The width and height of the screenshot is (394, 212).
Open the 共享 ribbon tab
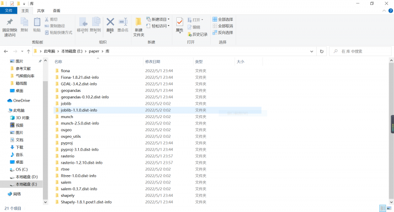tap(40, 10)
